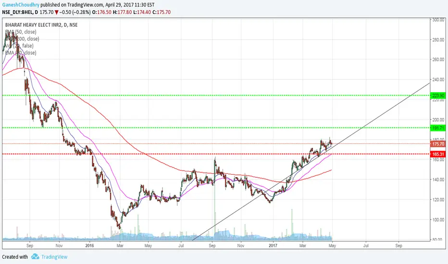
Task: Click the open value O:176.50
Action: pyautogui.click(x=101, y=12)
